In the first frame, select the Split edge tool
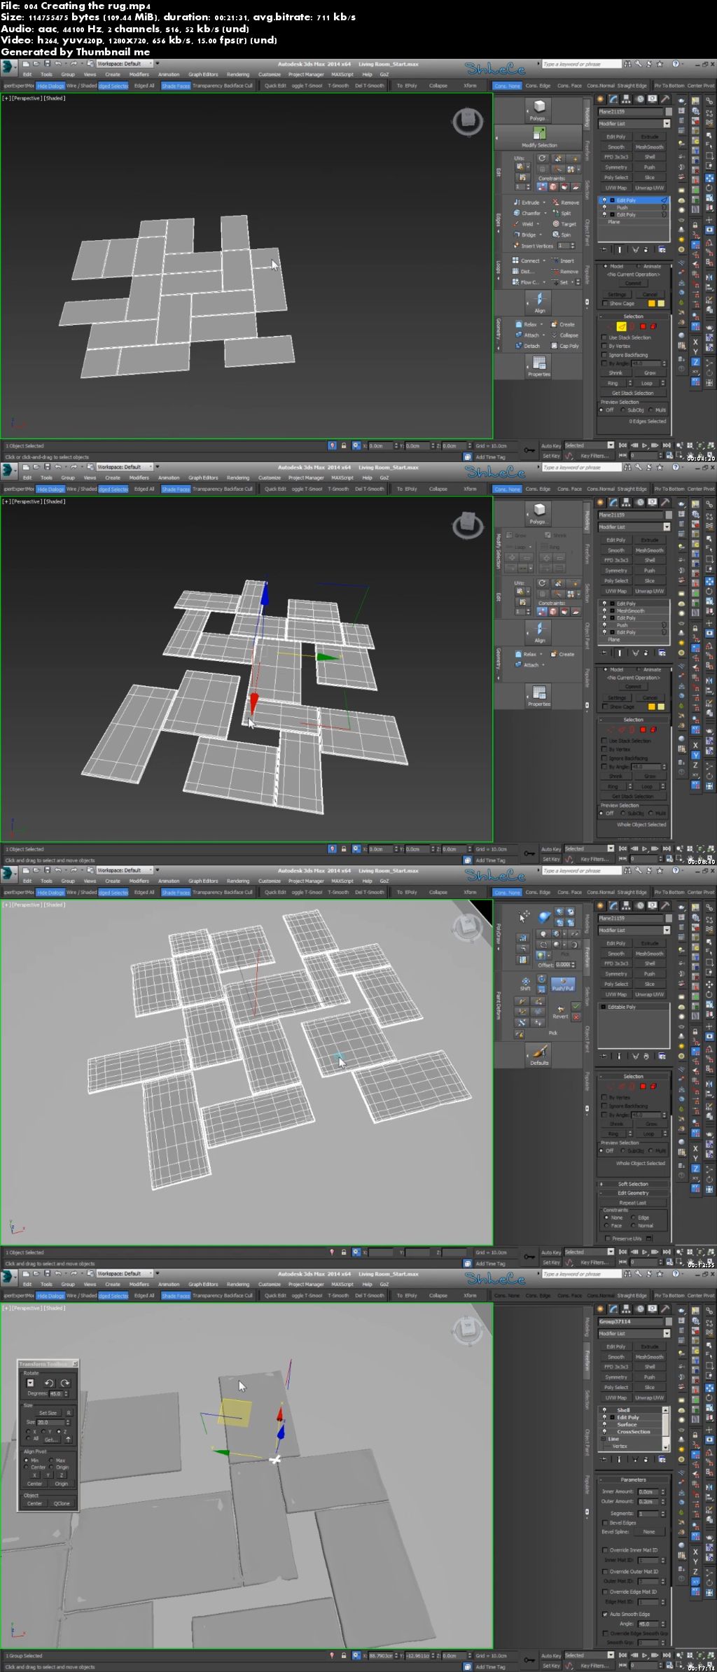The height and width of the screenshot is (1672, 717). [x=562, y=213]
